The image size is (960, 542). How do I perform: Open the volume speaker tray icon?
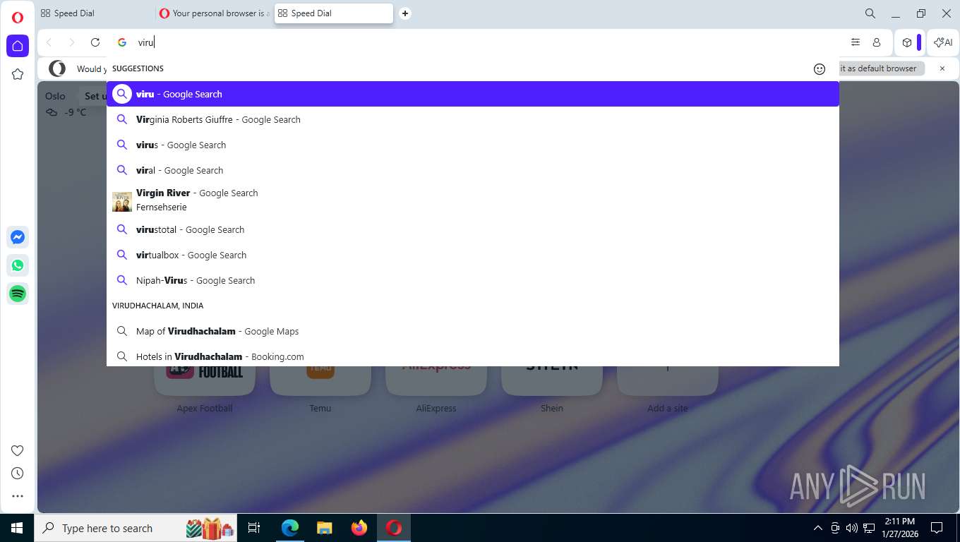[852, 528]
